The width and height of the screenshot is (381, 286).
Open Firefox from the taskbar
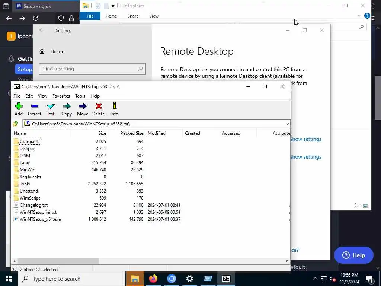coord(153,279)
